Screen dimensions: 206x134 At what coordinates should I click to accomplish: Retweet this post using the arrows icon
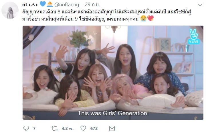click(x=55, y=128)
